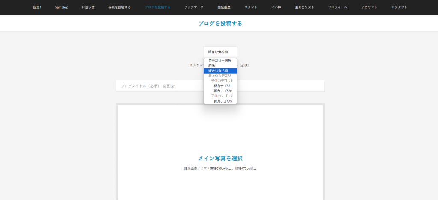Open the お知らせ notifications page
The height and width of the screenshot is (200, 438).
coord(88,7)
